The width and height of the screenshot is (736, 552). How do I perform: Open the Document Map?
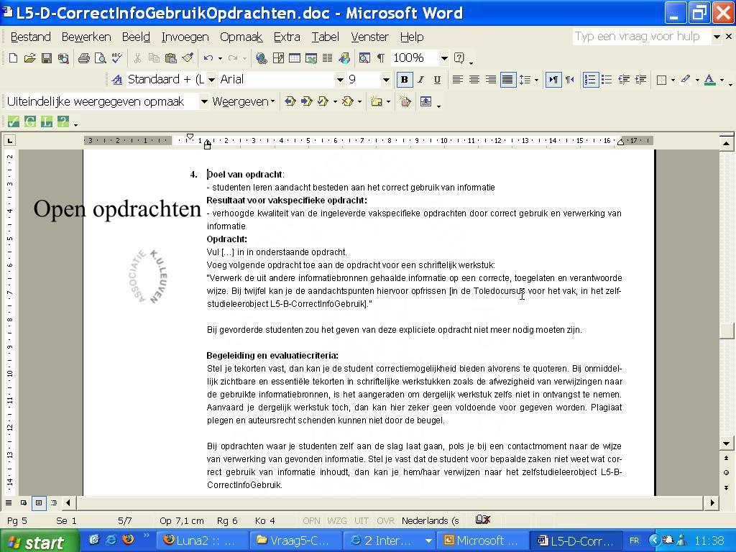(x=364, y=58)
